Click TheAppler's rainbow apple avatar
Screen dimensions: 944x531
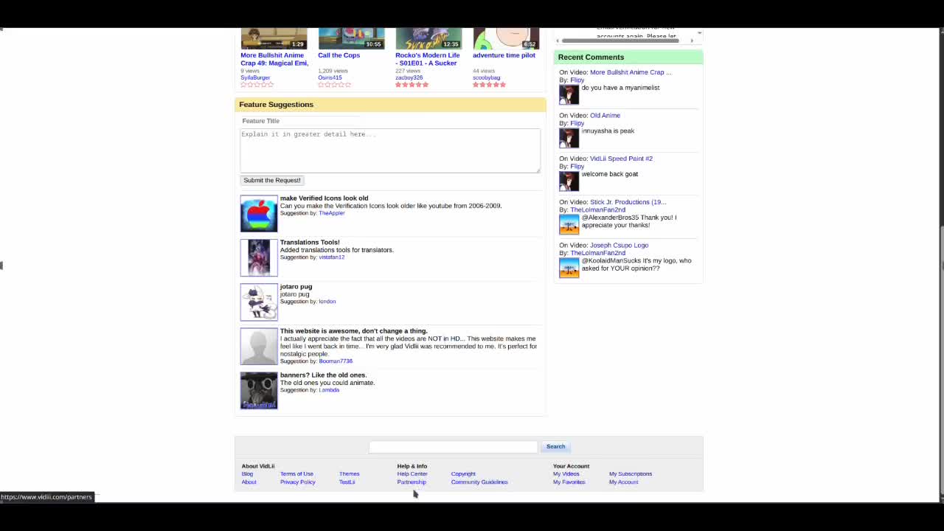click(x=259, y=214)
